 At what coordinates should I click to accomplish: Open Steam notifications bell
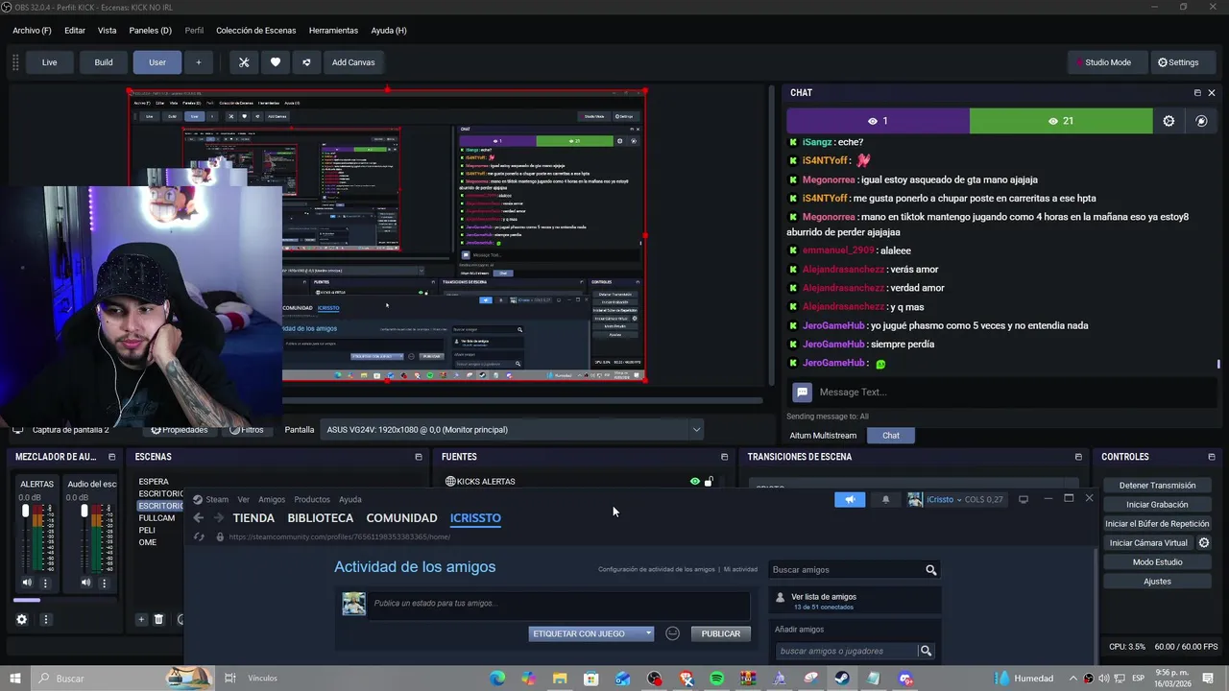tap(885, 499)
